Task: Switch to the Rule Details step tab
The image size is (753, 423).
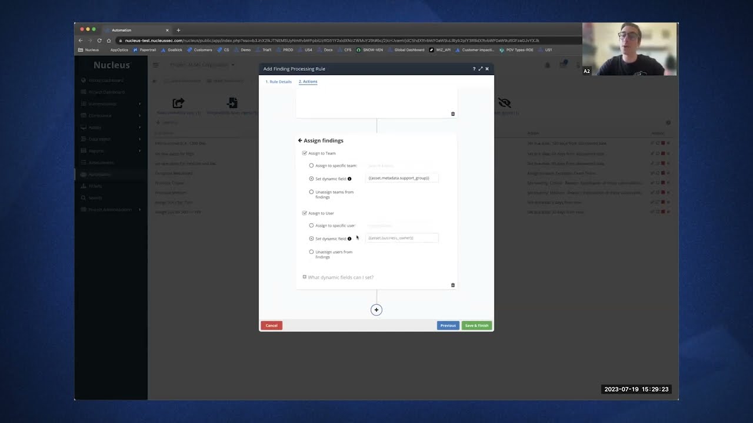Action: coord(278,82)
